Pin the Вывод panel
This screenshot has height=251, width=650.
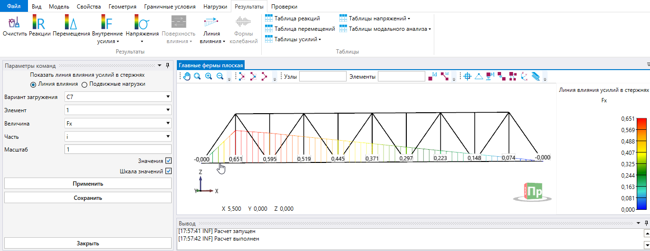click(x=647, y=223)
